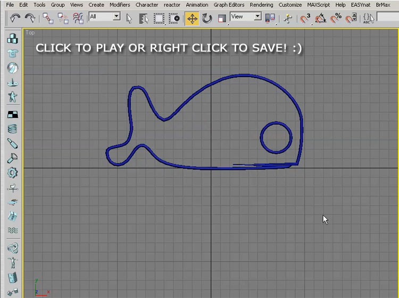Image resolution: width=399 pixels, height=298 pixels.
Task: Click the Undo arrow in the toolbar
Action: pos(14,18)
